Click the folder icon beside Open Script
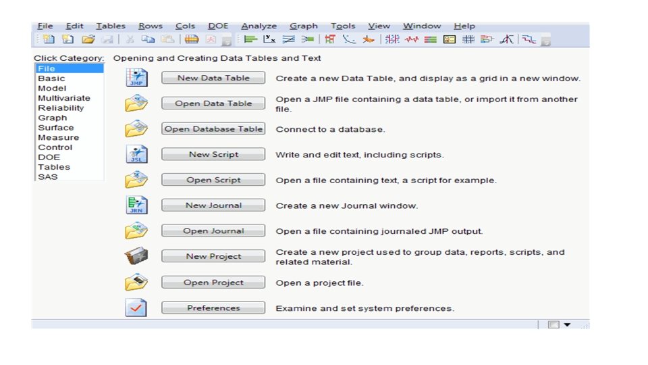Screen dimensions: 648x365 136,180
